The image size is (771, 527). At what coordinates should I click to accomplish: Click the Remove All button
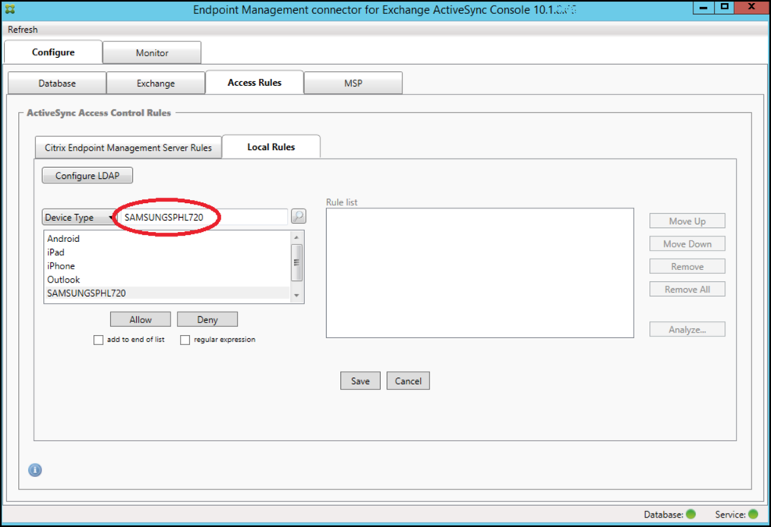[687, 289]
